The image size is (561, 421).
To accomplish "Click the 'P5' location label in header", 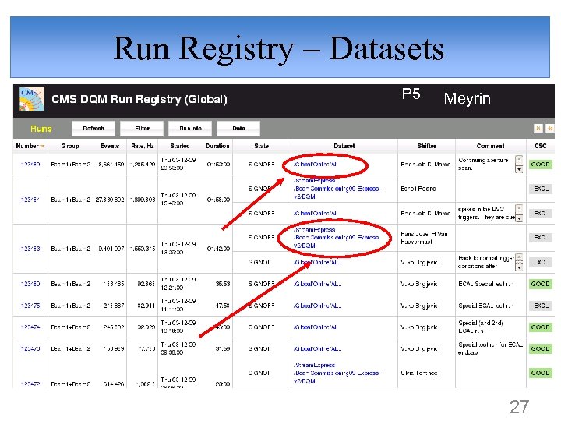I will tap(411, 94).
